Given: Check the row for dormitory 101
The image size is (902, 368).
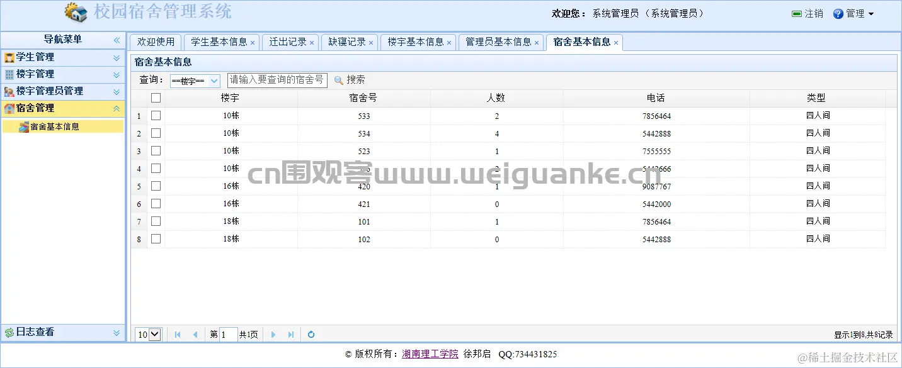Looking at the screenshot, I should (x=156, y=221).
